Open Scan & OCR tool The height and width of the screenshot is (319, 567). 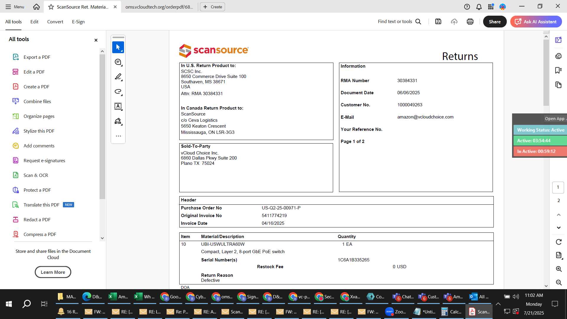[36, 175]
